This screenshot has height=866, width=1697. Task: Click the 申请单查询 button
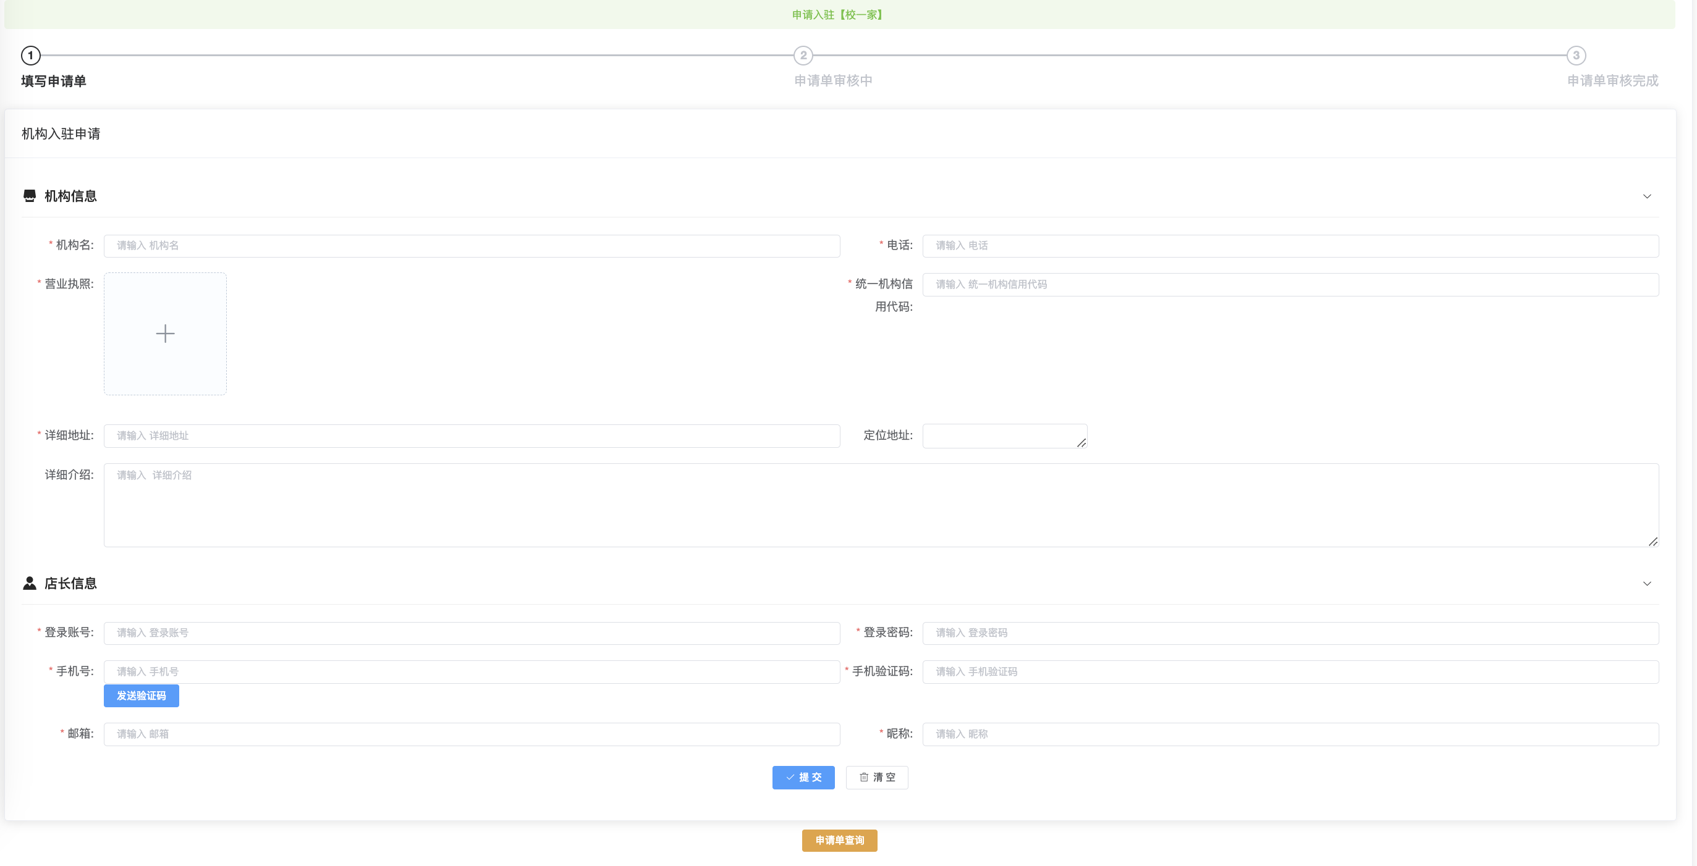[x=839, y=840]
